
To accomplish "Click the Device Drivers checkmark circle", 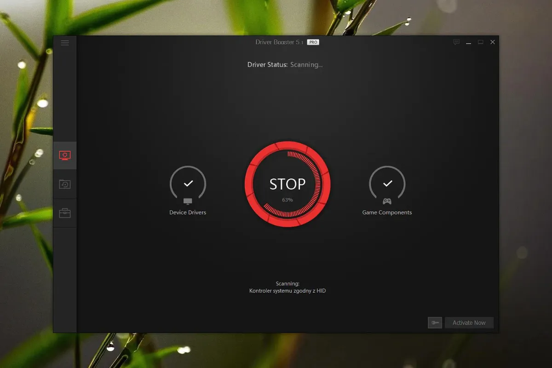I will click(188, 184).
